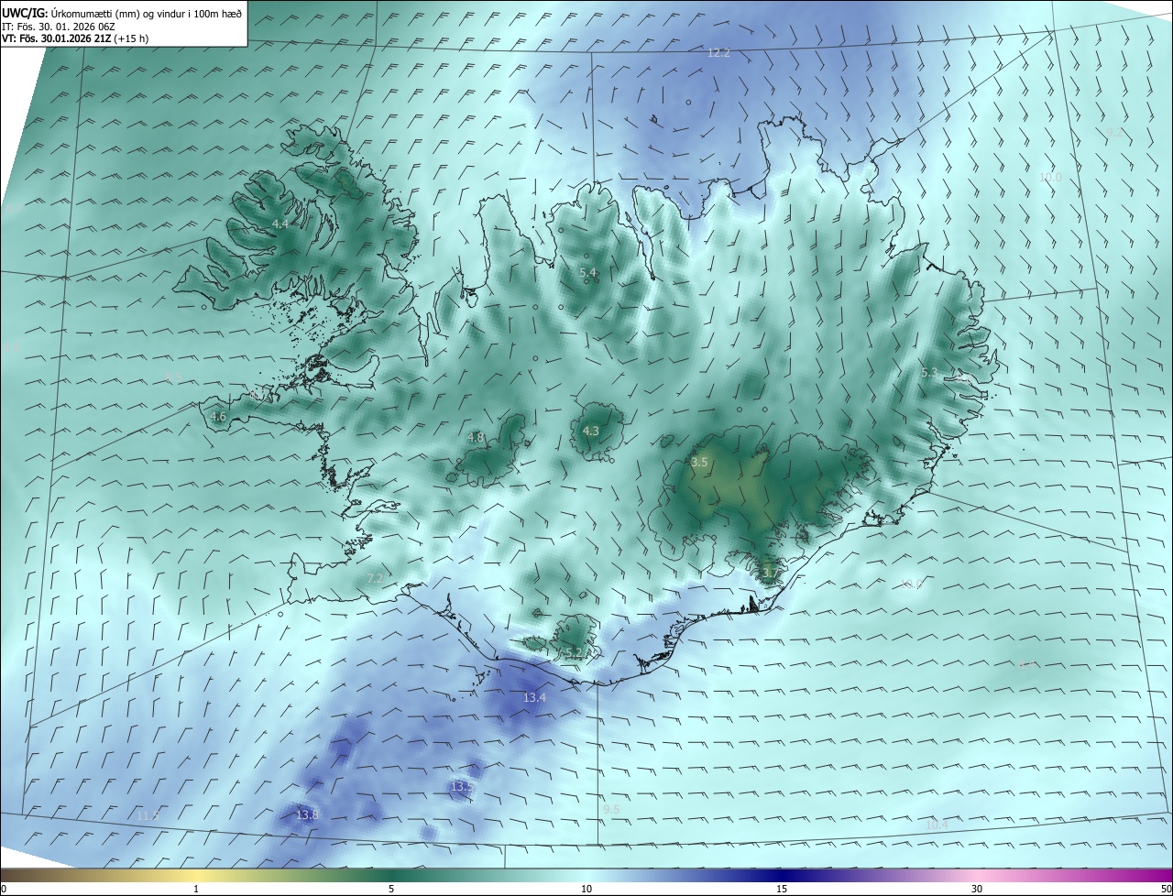Click the 10 tick on the color scale
This screenshot has width=1173, height=896.
click(x=586, y=889)
